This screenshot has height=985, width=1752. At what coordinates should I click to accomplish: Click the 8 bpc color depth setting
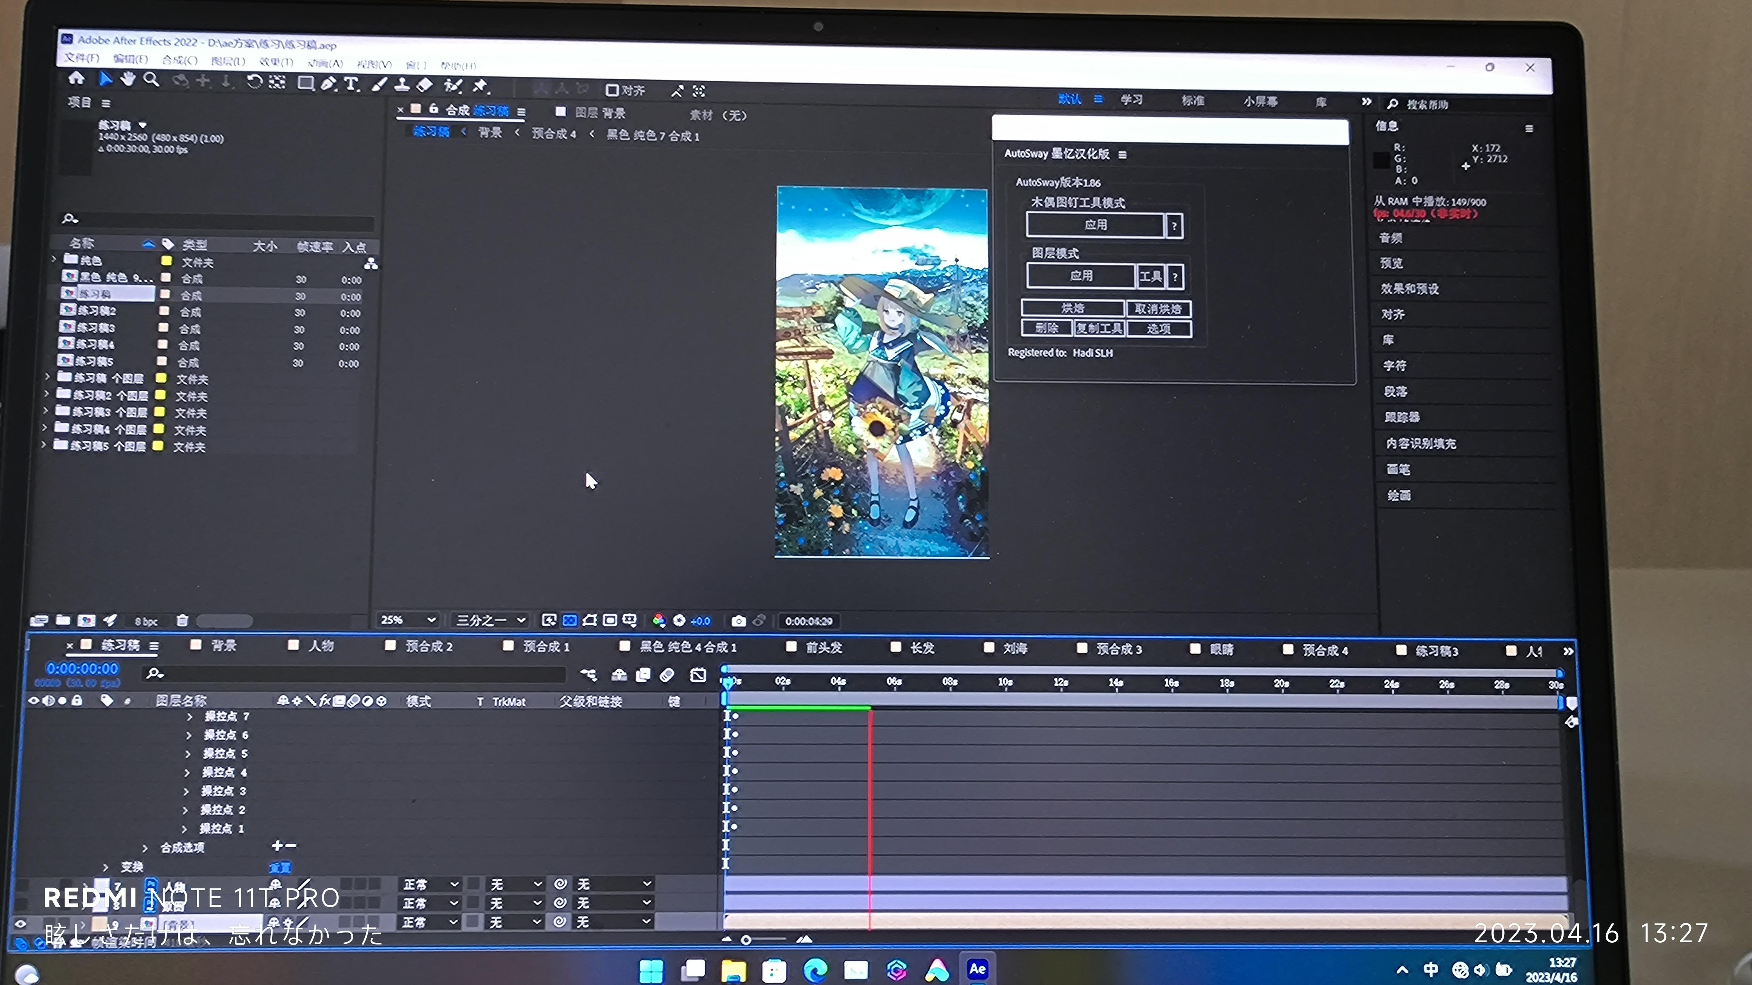(x=145, y=621)
